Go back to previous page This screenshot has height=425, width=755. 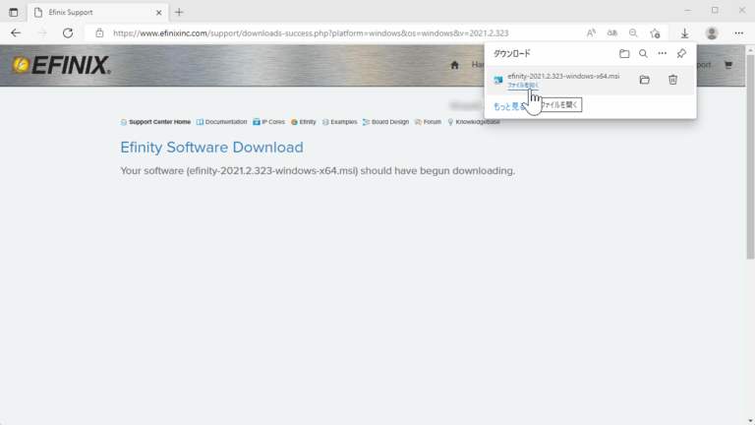point(16,32)
